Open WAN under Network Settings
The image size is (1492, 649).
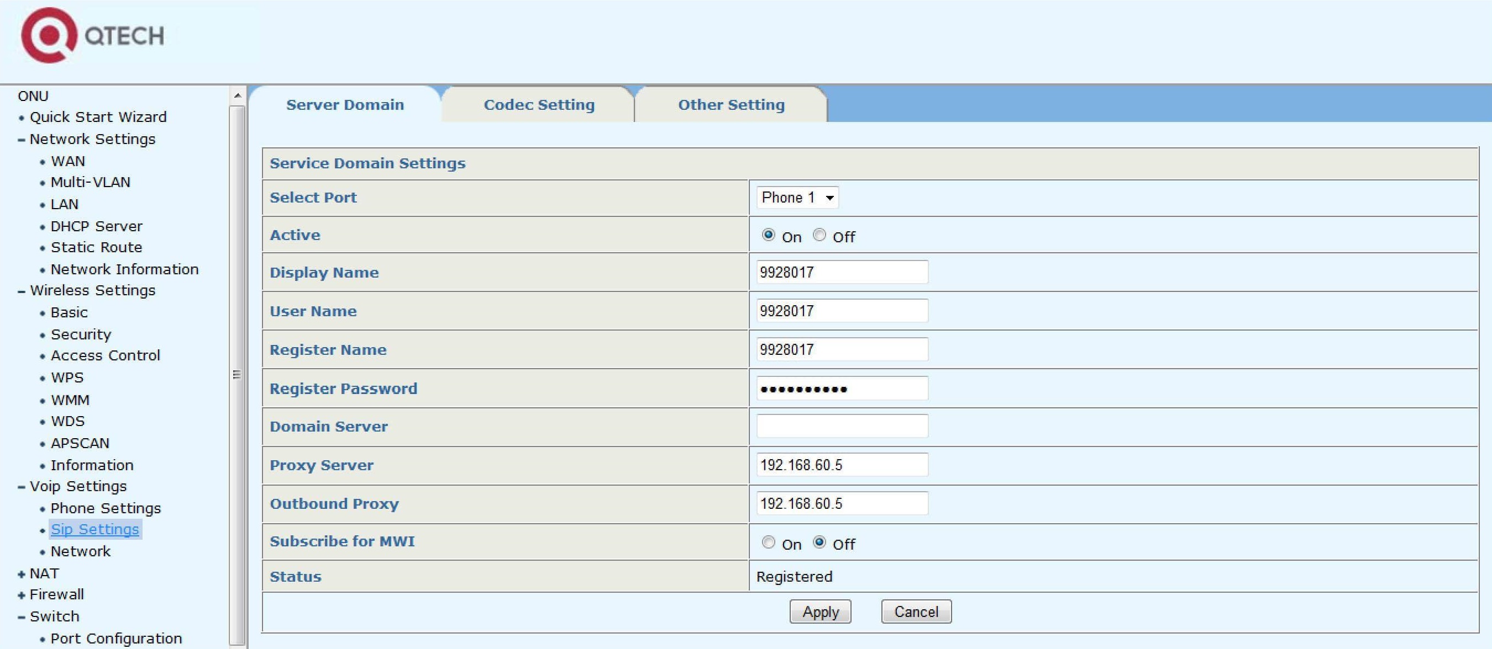(x=68, y=161)
